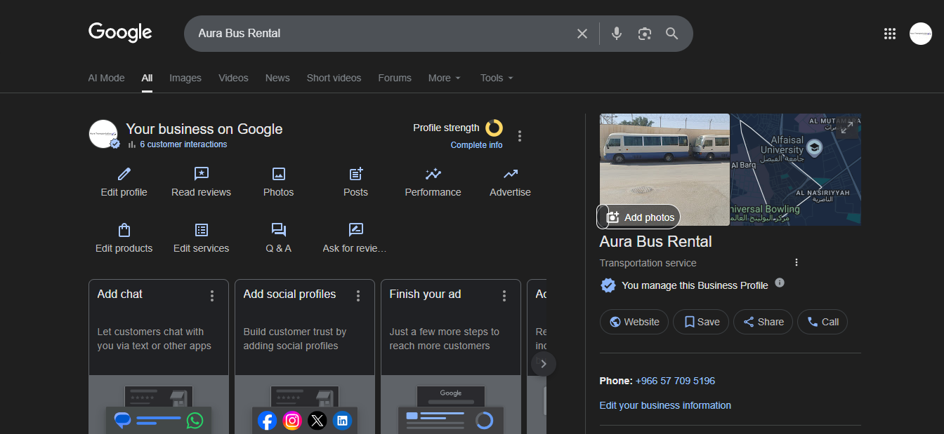The height and width of the screenshot is (434, 944).
Task: Click the Profile strength progress ring
Action: (494, 128)
